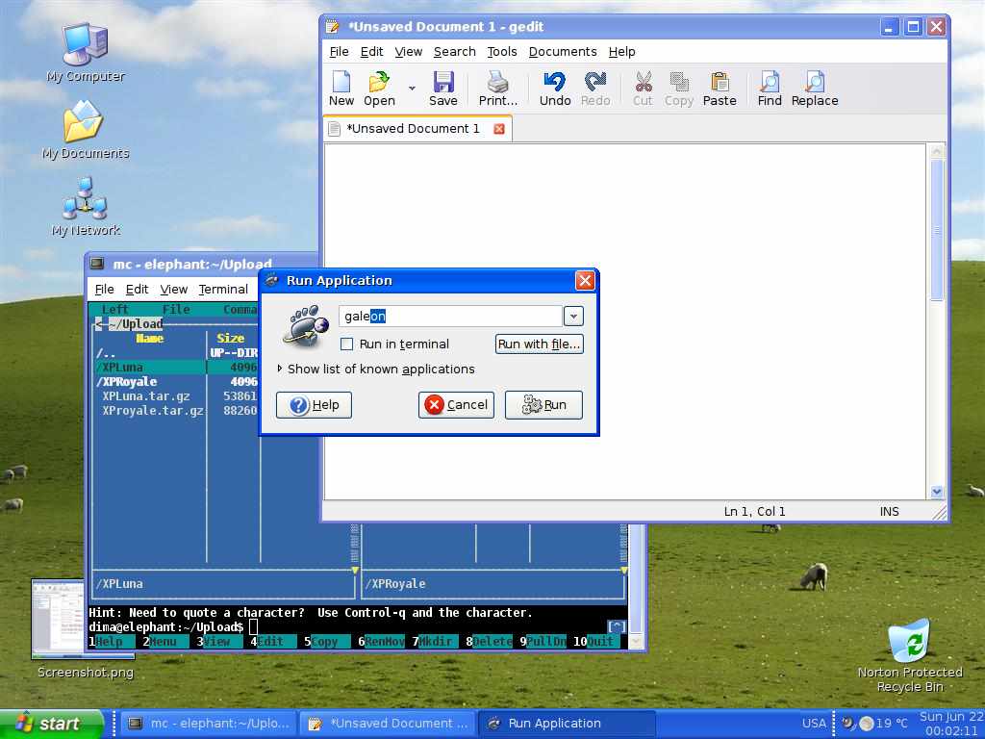This screenshot has height=739, width=985.
Task: Click the 5Copy function key in mc
Action: 326,642
